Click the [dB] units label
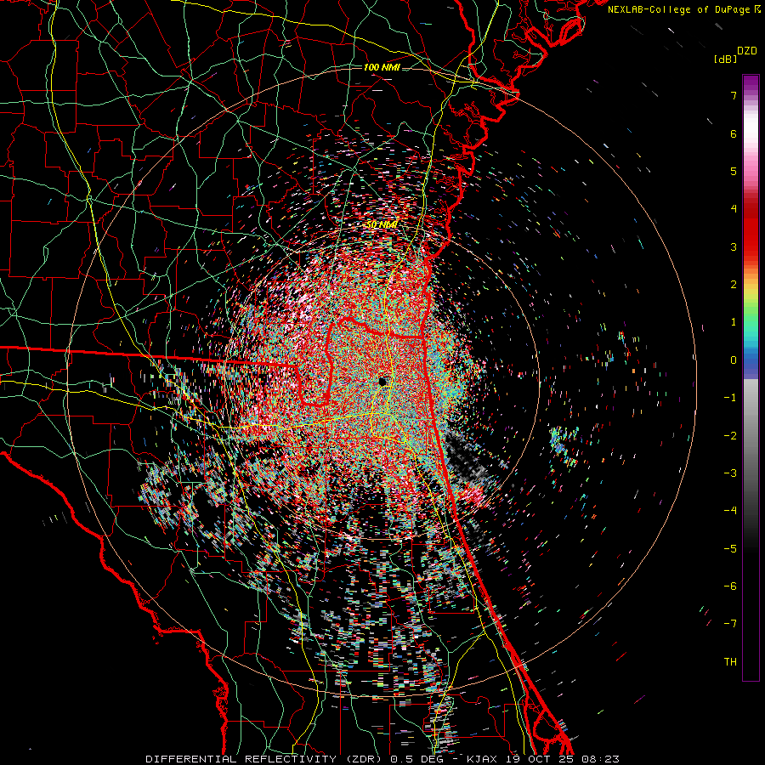Image resolution: width=765 pixels, height=765 pixels. tap(726, 59)
